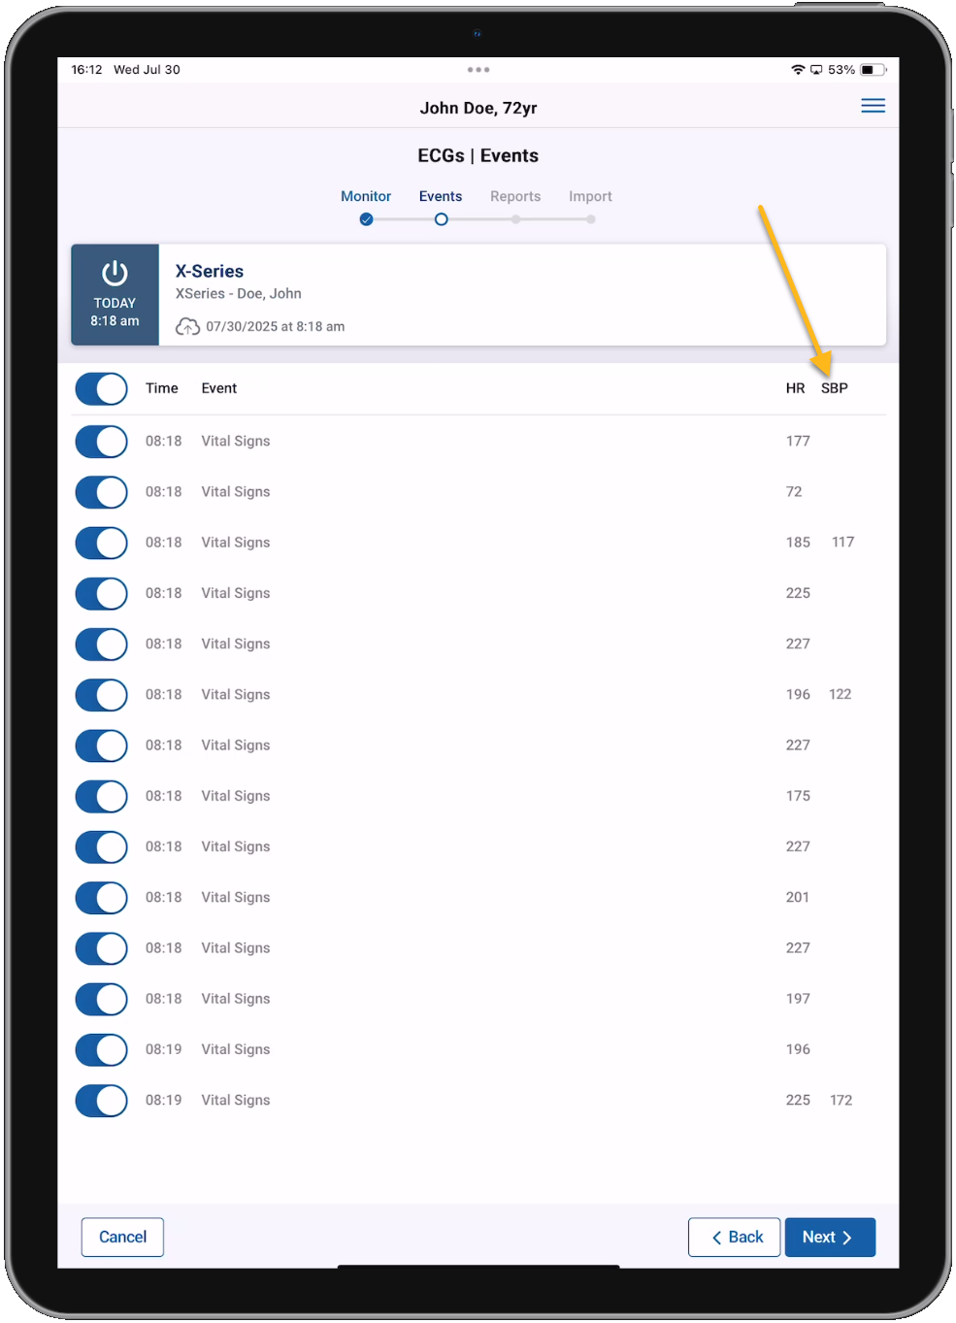Click the Next button
Image resolution: width=956 pixels, height=1323 pixels.
pyautogui.click(x=830, y=1237)
